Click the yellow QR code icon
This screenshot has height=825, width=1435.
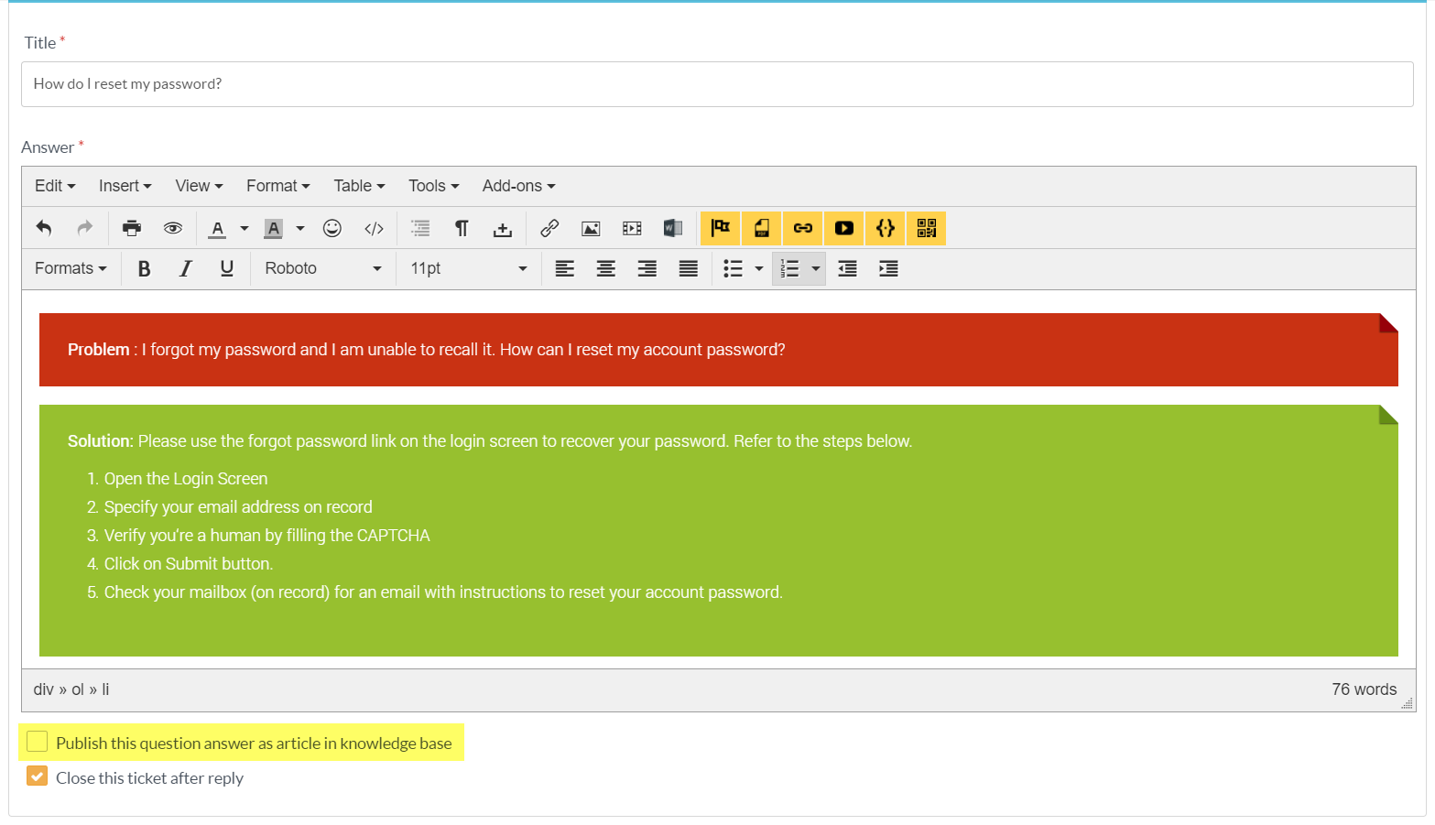pyautogui.click(x=926, y=228)
